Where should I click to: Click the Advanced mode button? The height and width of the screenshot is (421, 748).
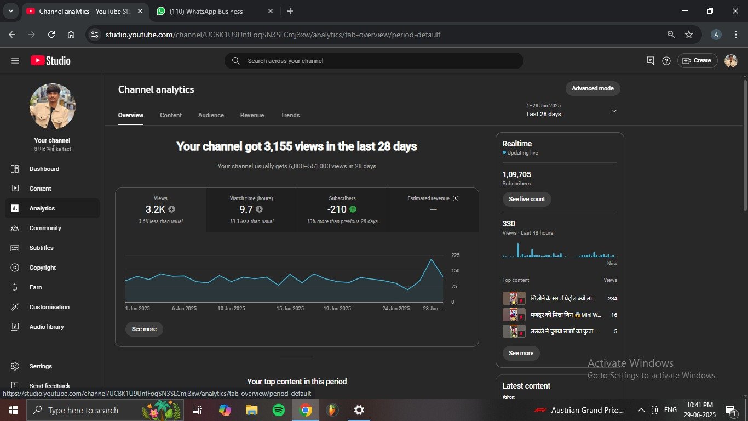click(x=592, y=88)
